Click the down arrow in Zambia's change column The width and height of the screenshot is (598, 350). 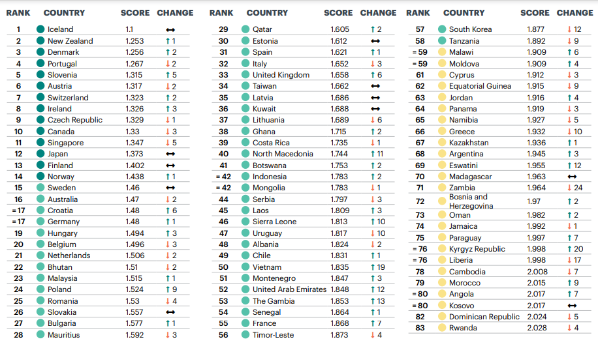click(x=569, y=188)
